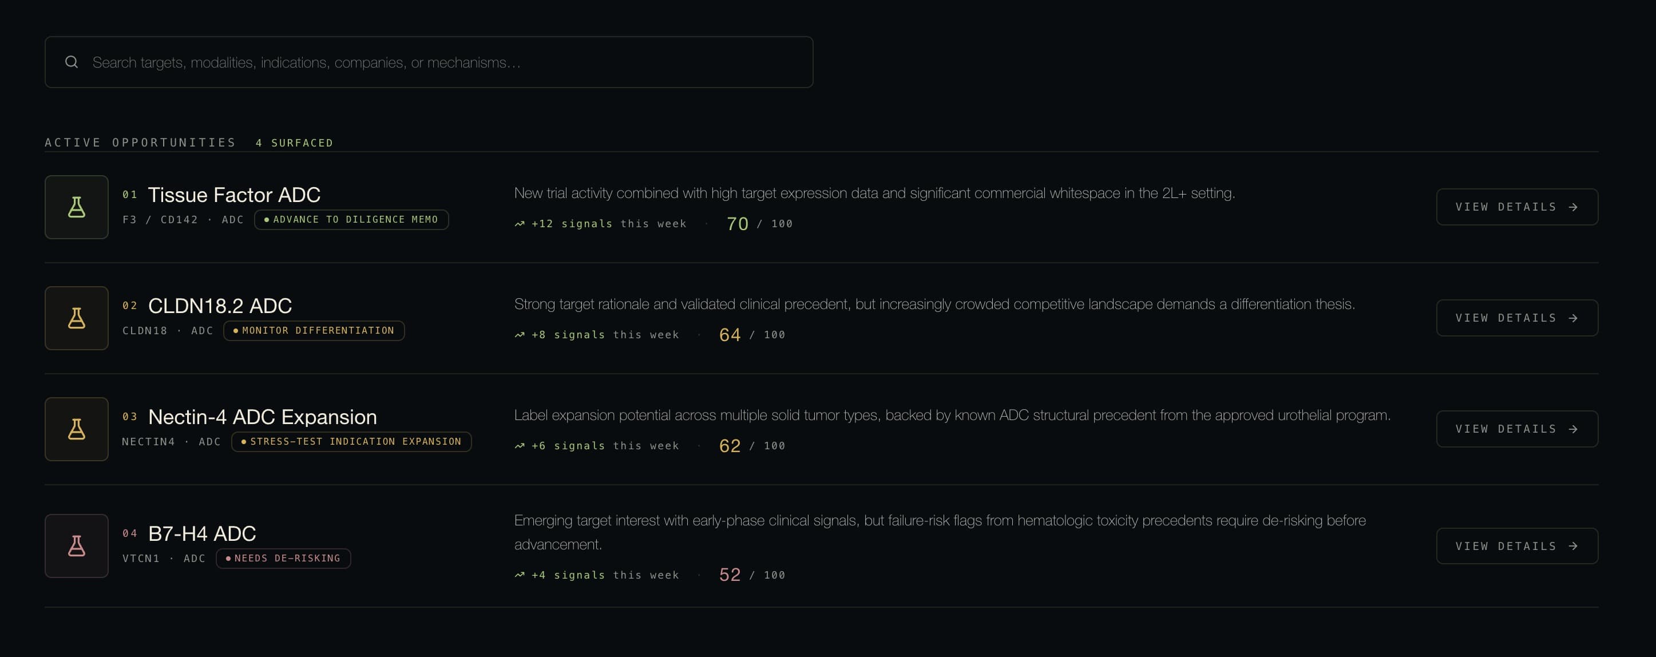The image size is (1656, 657).
Task: Click the Needs De-Risking tag
Action: 283,558
